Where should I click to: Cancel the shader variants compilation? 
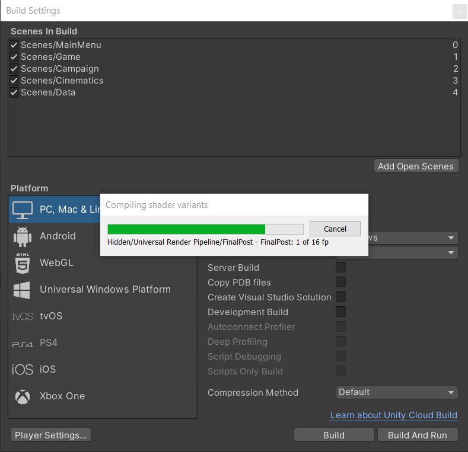pos(335,229)
